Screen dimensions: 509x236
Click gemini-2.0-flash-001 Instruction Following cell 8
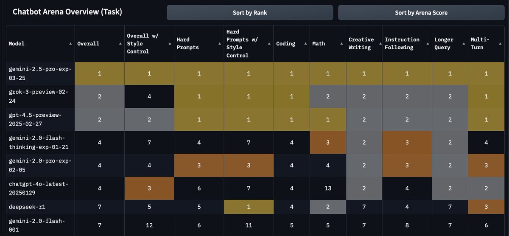[407, 225]
